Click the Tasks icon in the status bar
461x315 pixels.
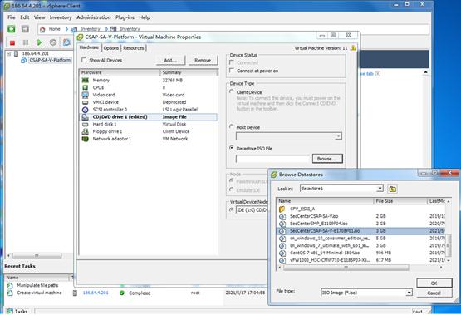[x=10, y=311]
